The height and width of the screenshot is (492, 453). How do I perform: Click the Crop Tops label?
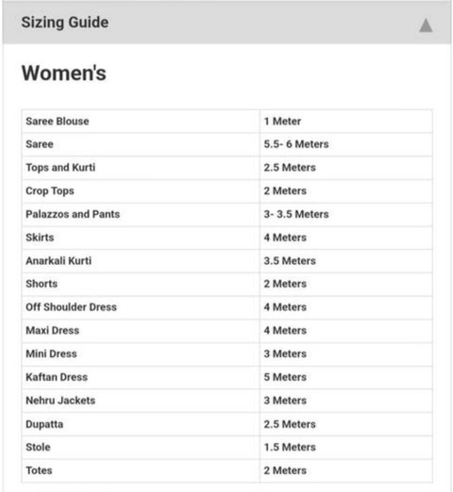(50, 191)
